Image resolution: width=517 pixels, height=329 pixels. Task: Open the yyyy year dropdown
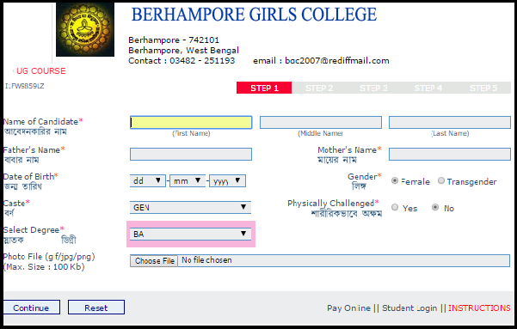227,180
